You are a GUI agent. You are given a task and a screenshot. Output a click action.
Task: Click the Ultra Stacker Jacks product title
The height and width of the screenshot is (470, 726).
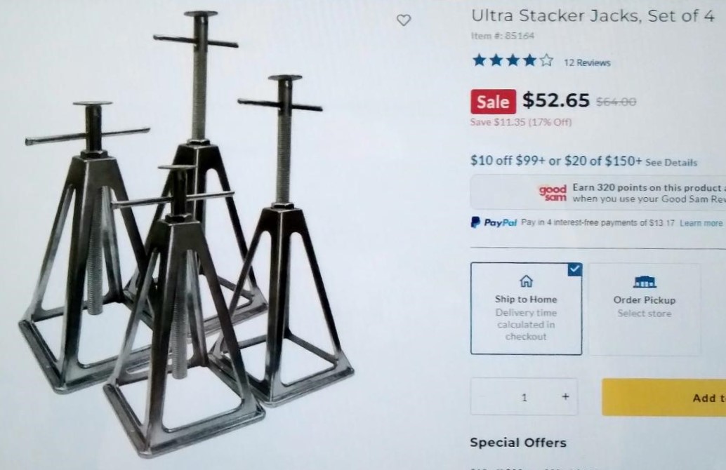tap(593, 15)
